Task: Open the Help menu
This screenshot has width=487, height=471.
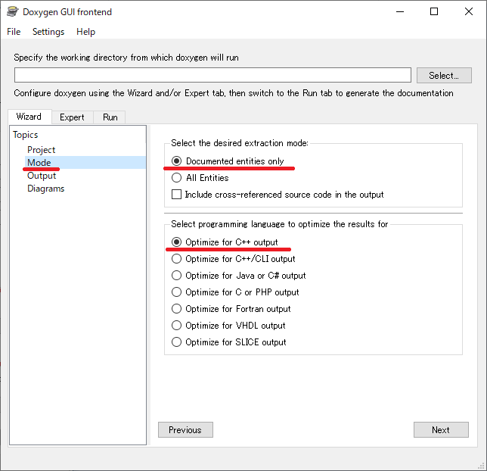Action: click(85, 32)
